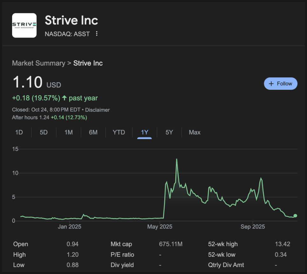The width and height of the screenshot is (307, 274).
Task: Open the Market Summary breadcrumb link
Action: pos(38,63)
